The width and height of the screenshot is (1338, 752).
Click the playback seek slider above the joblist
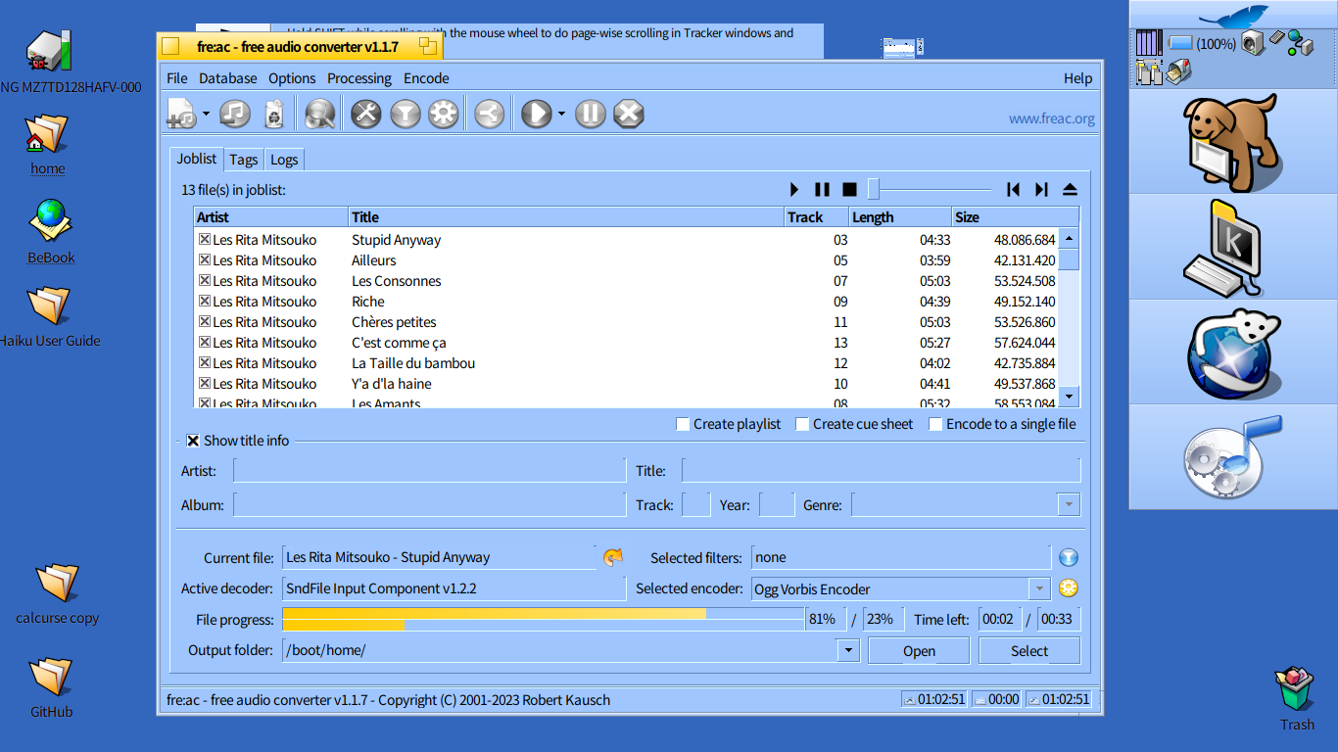point(931,189)
